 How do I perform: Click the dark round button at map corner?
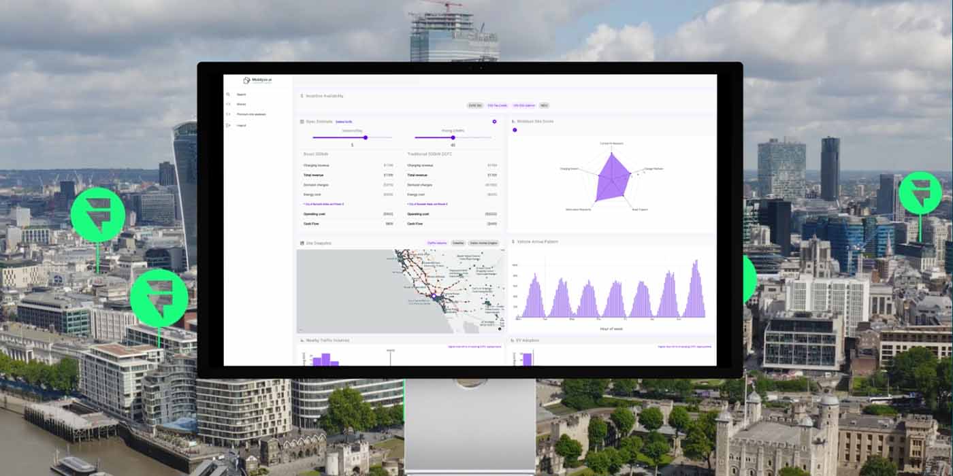point(500,328)
